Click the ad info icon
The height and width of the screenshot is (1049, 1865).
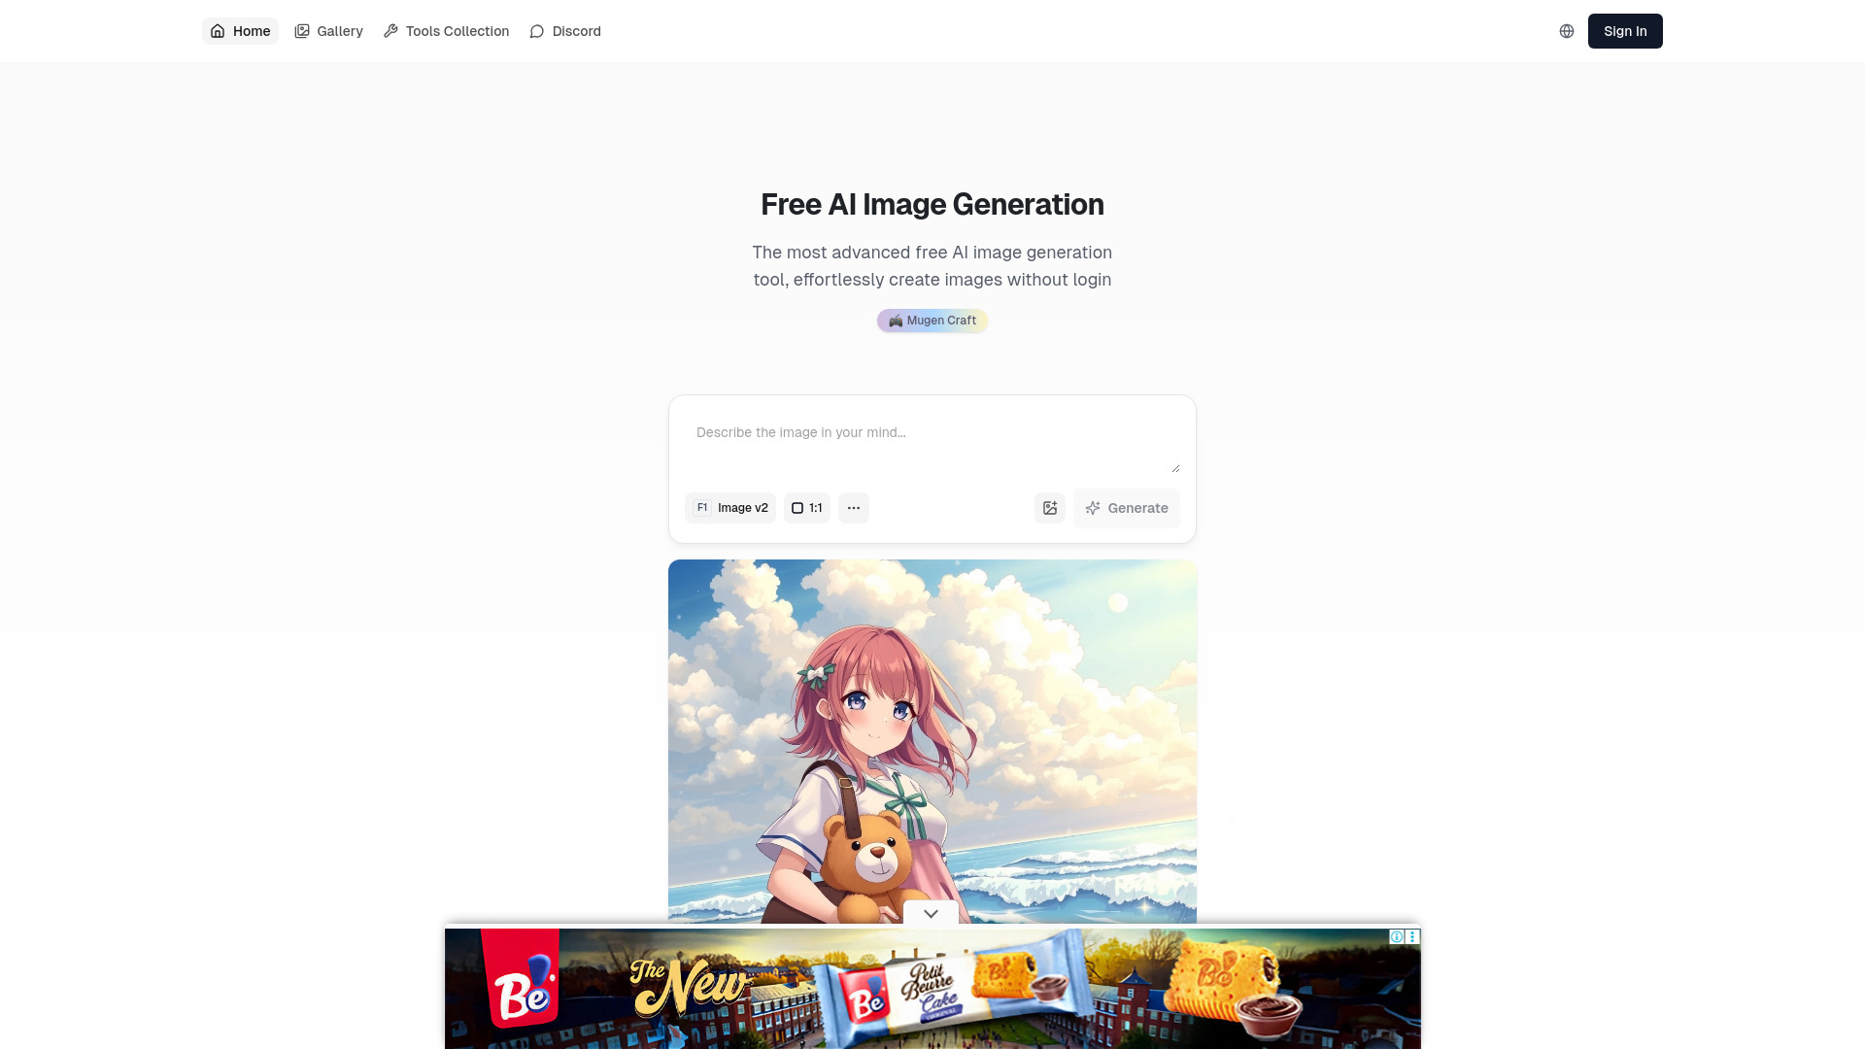[x=1396, y=937]
